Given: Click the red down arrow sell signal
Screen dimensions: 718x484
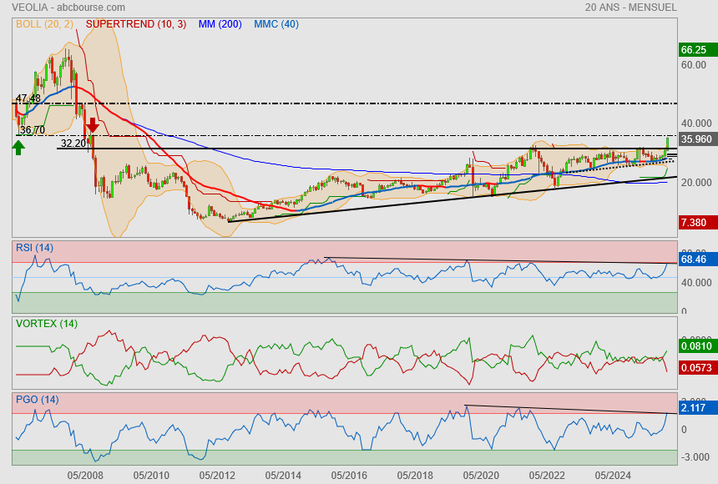Looking at the screenshot, I should (x=93, y=126).
